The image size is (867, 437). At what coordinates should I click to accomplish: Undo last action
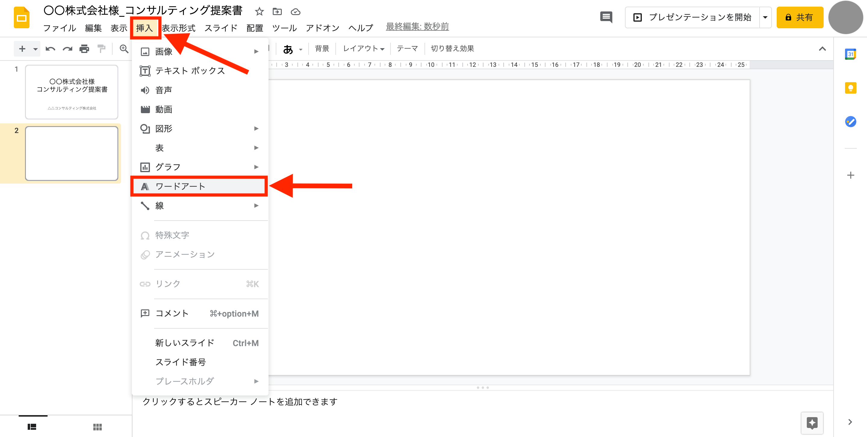pyautogui.click(x=51, y=49)
